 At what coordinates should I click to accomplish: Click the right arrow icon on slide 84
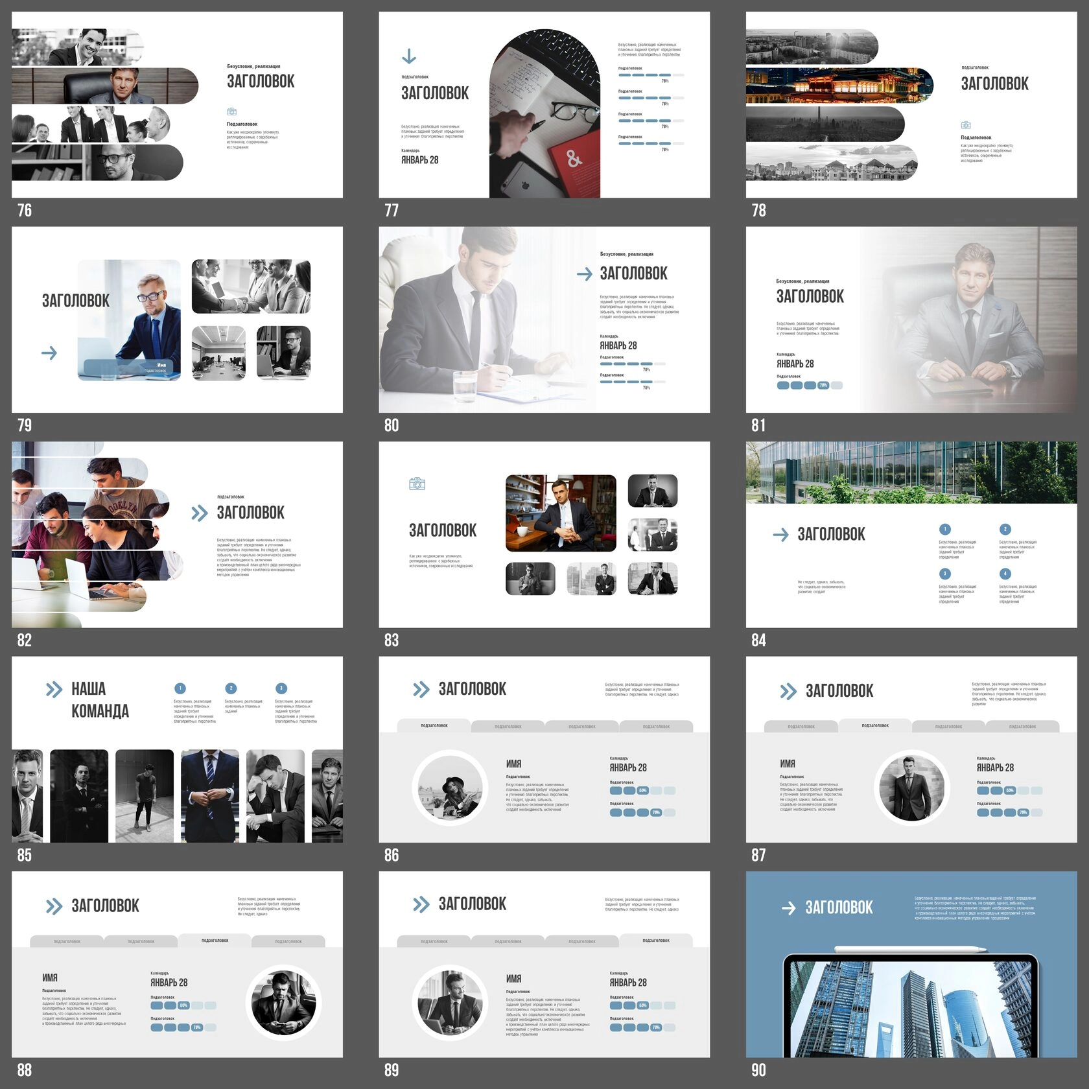(x=780, y=535)
